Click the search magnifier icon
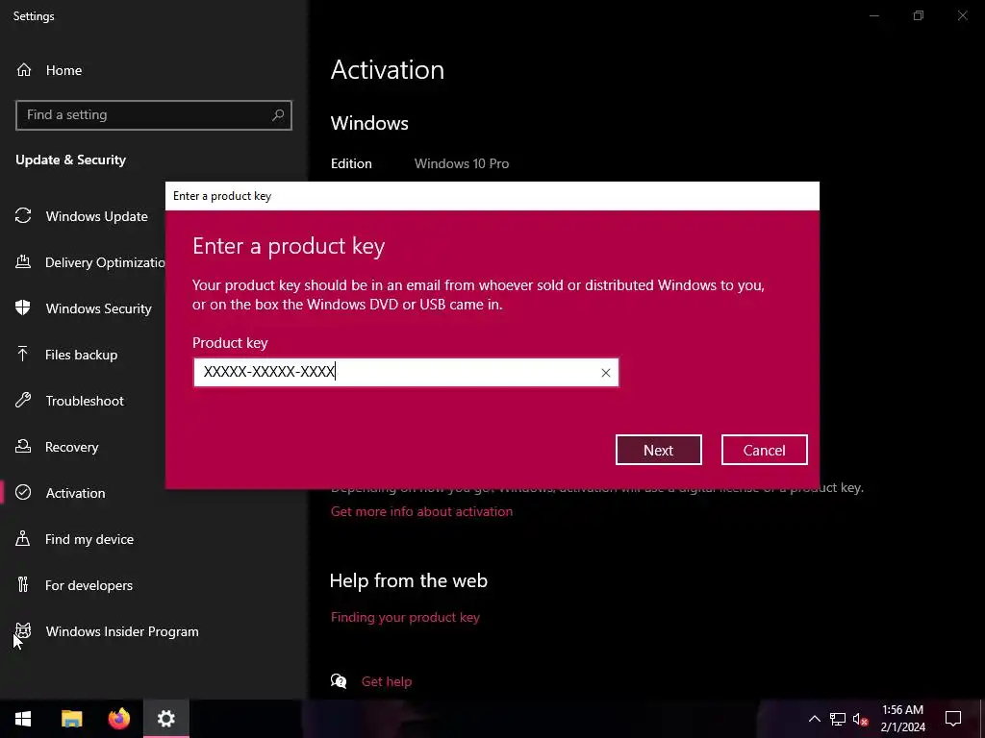This screenshot has width=985, height=738. (x=278, y=115)
